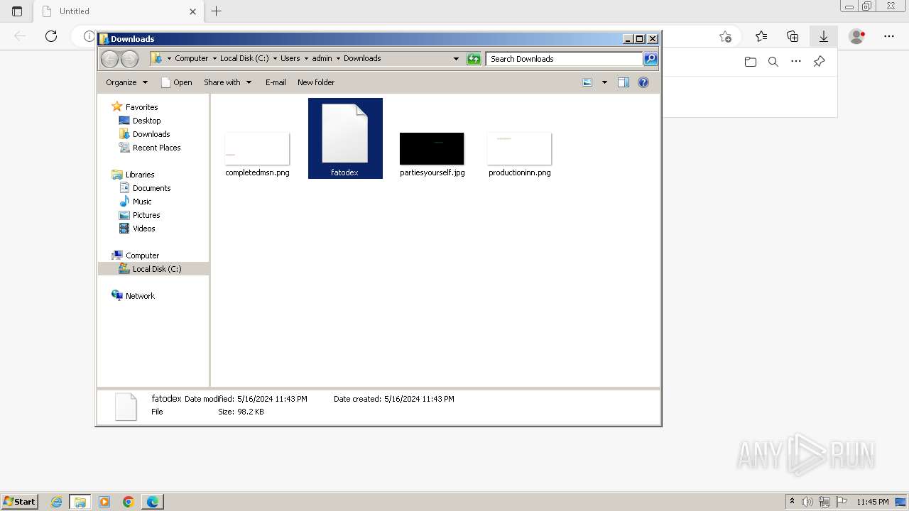
Task: Click Downloads in address breadcrumb
Action: tap(362, 58)
